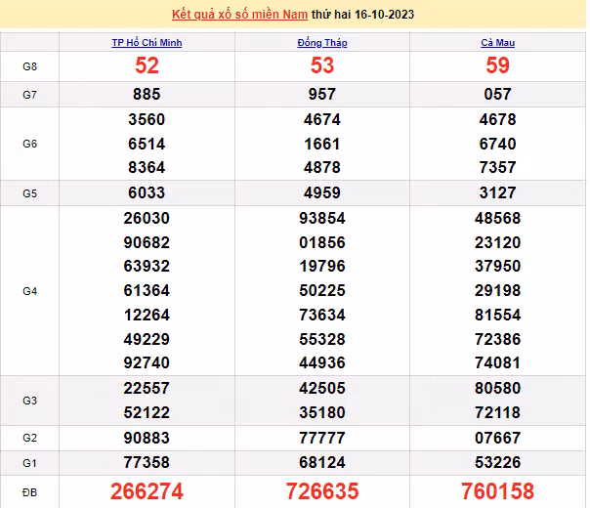Viewport: 590px width, 508px height.
Task: Select the G3 number 22557
Action: click(x=147, y=388)
